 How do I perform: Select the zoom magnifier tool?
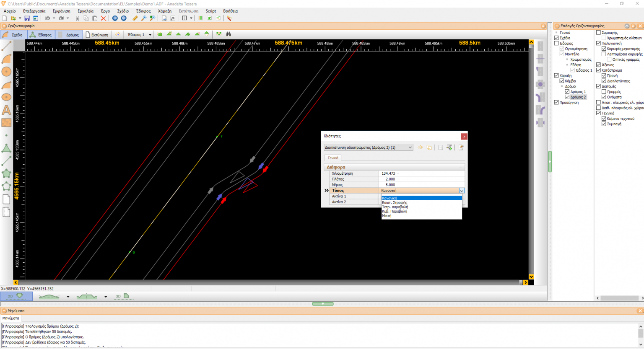143,18
